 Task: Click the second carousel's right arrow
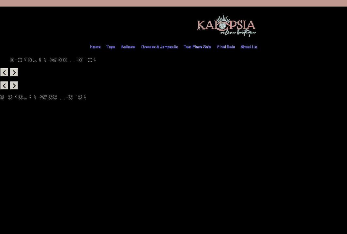coord(14,85)
